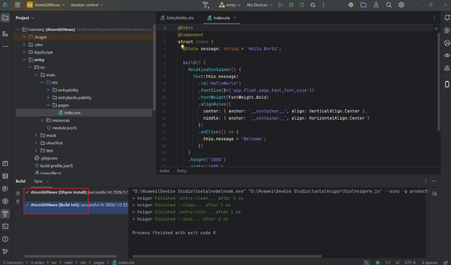This screenshot has height=265, width=451.
Task: Select the Sync tab in Build panel
Action: click(x=38, y=181)
